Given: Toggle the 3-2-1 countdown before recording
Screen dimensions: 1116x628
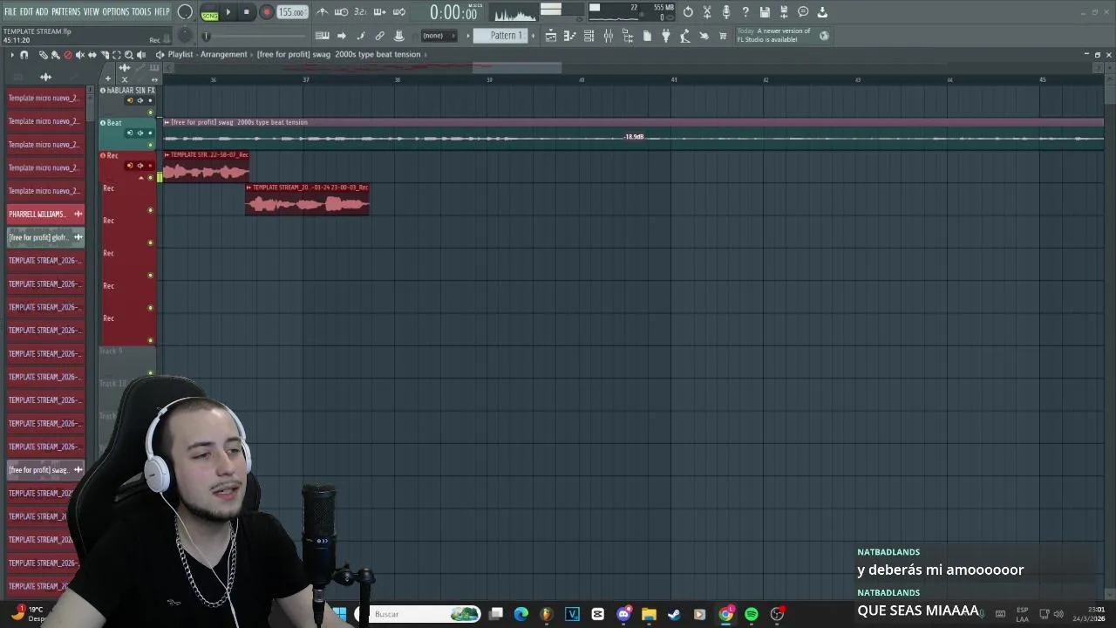Looking at the screenshot, I should pos(360,12).
